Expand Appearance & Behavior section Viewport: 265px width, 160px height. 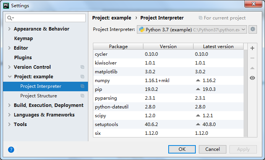pos(9,29)
